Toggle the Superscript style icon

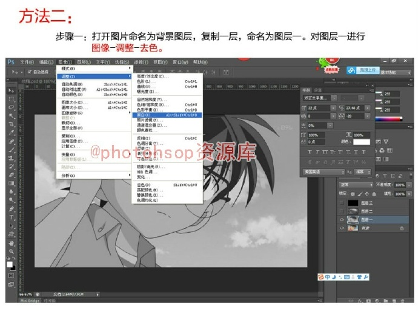click(x=340, y=152)
